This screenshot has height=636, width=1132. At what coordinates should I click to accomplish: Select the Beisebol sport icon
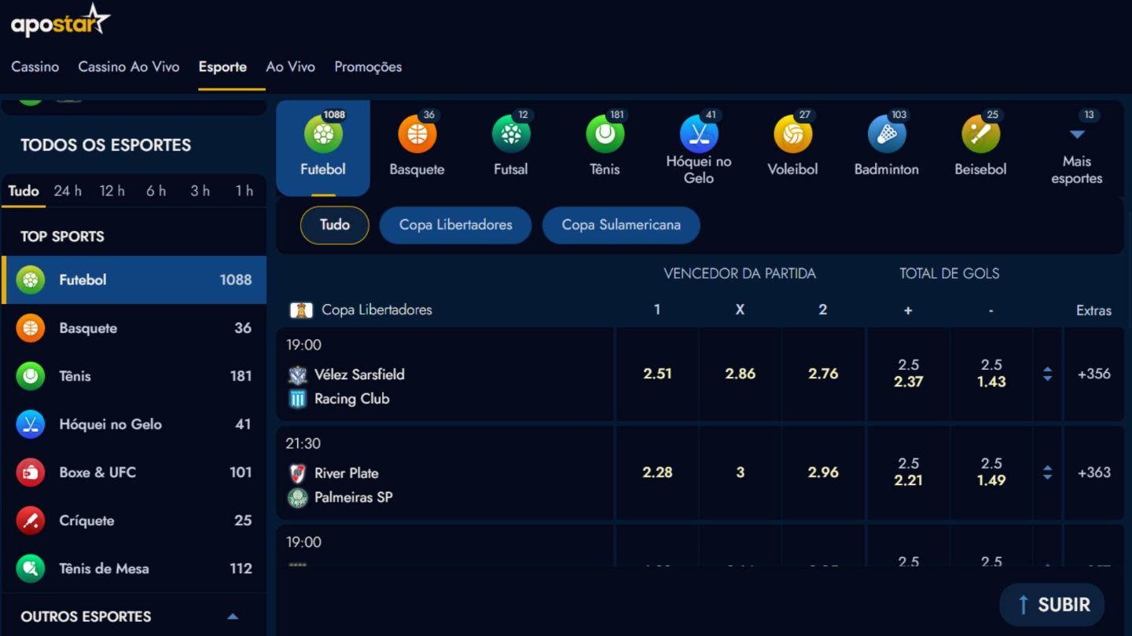(x=980, y=135)
